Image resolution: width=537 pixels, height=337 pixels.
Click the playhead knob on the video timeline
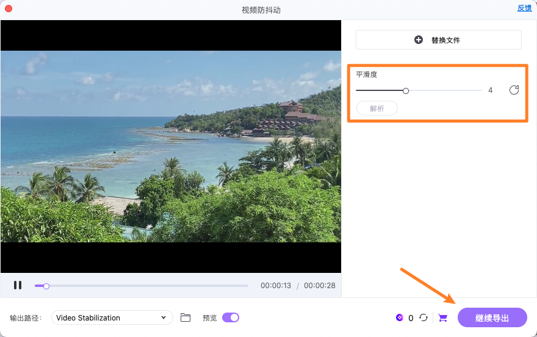[46, 286]
